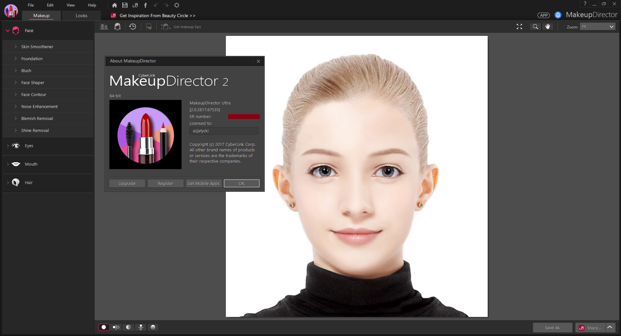Click the Licensed to name field
Screen dimensions: 621x336
point(224,131)
